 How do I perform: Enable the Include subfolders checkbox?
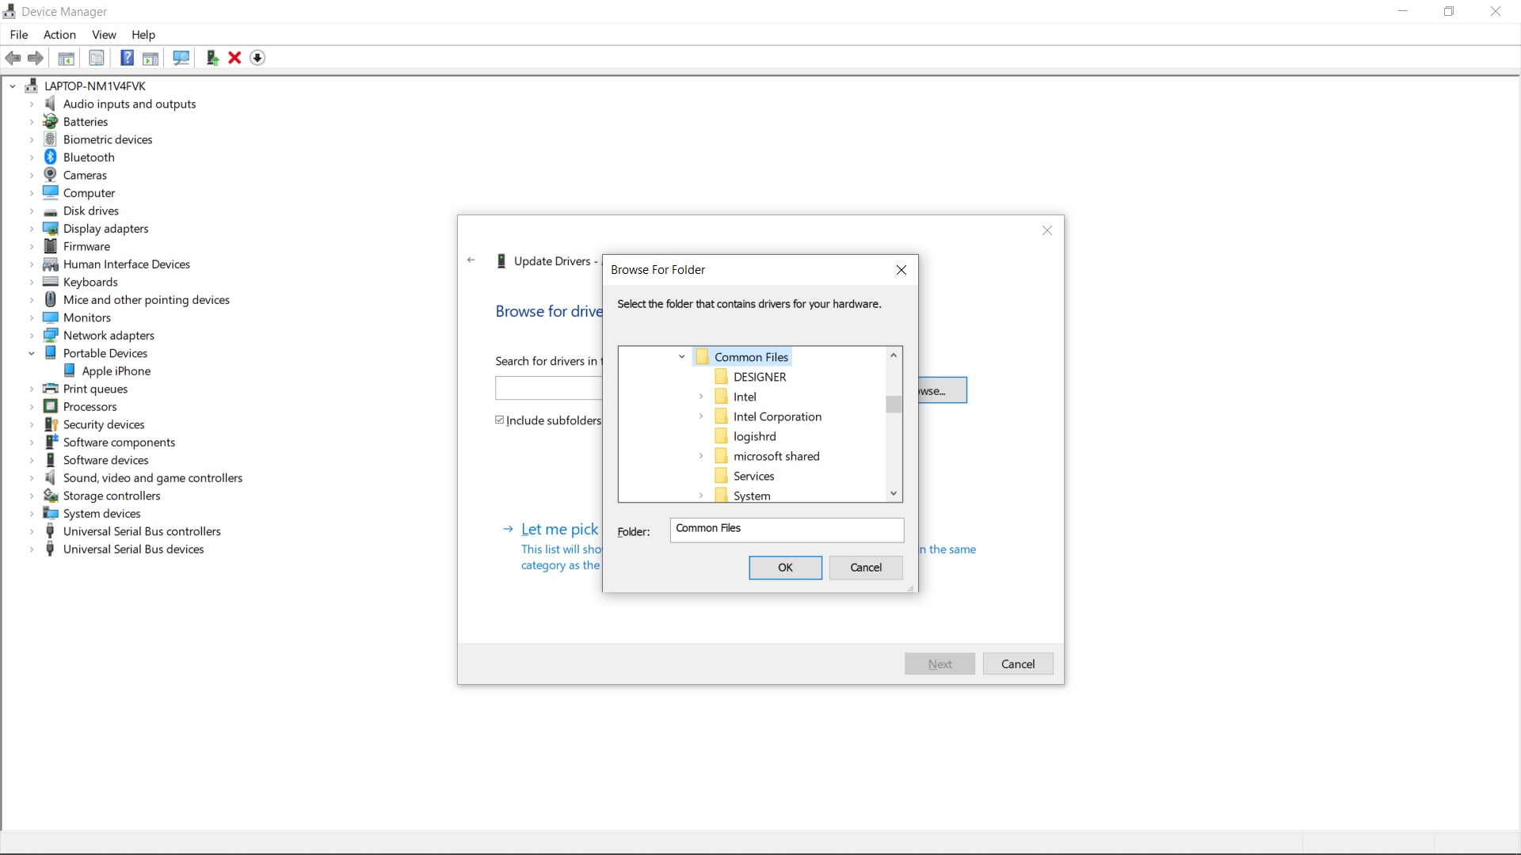coord(499,420)
